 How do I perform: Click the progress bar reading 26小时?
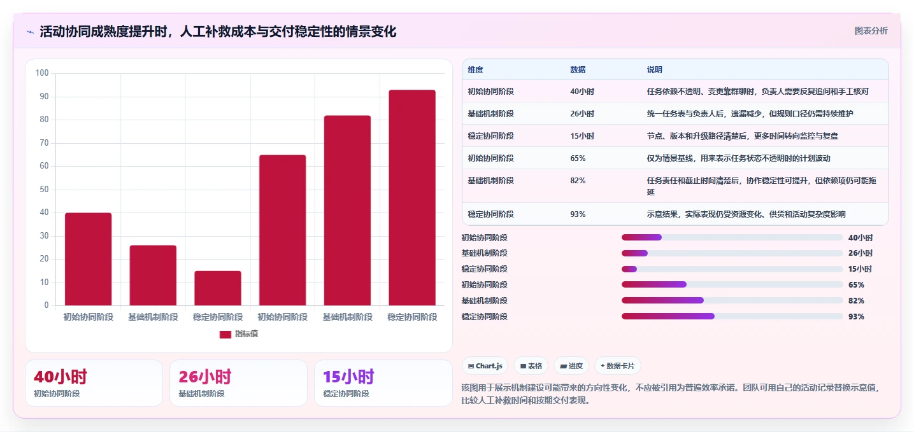coord(732,253)
